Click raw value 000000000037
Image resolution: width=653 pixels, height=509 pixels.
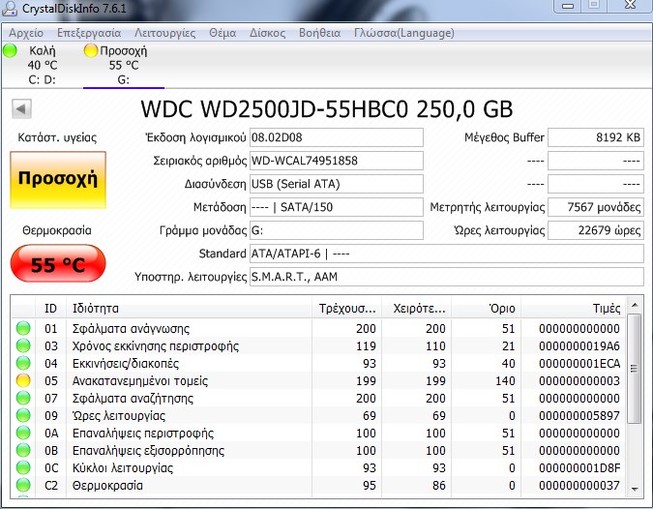579,486
